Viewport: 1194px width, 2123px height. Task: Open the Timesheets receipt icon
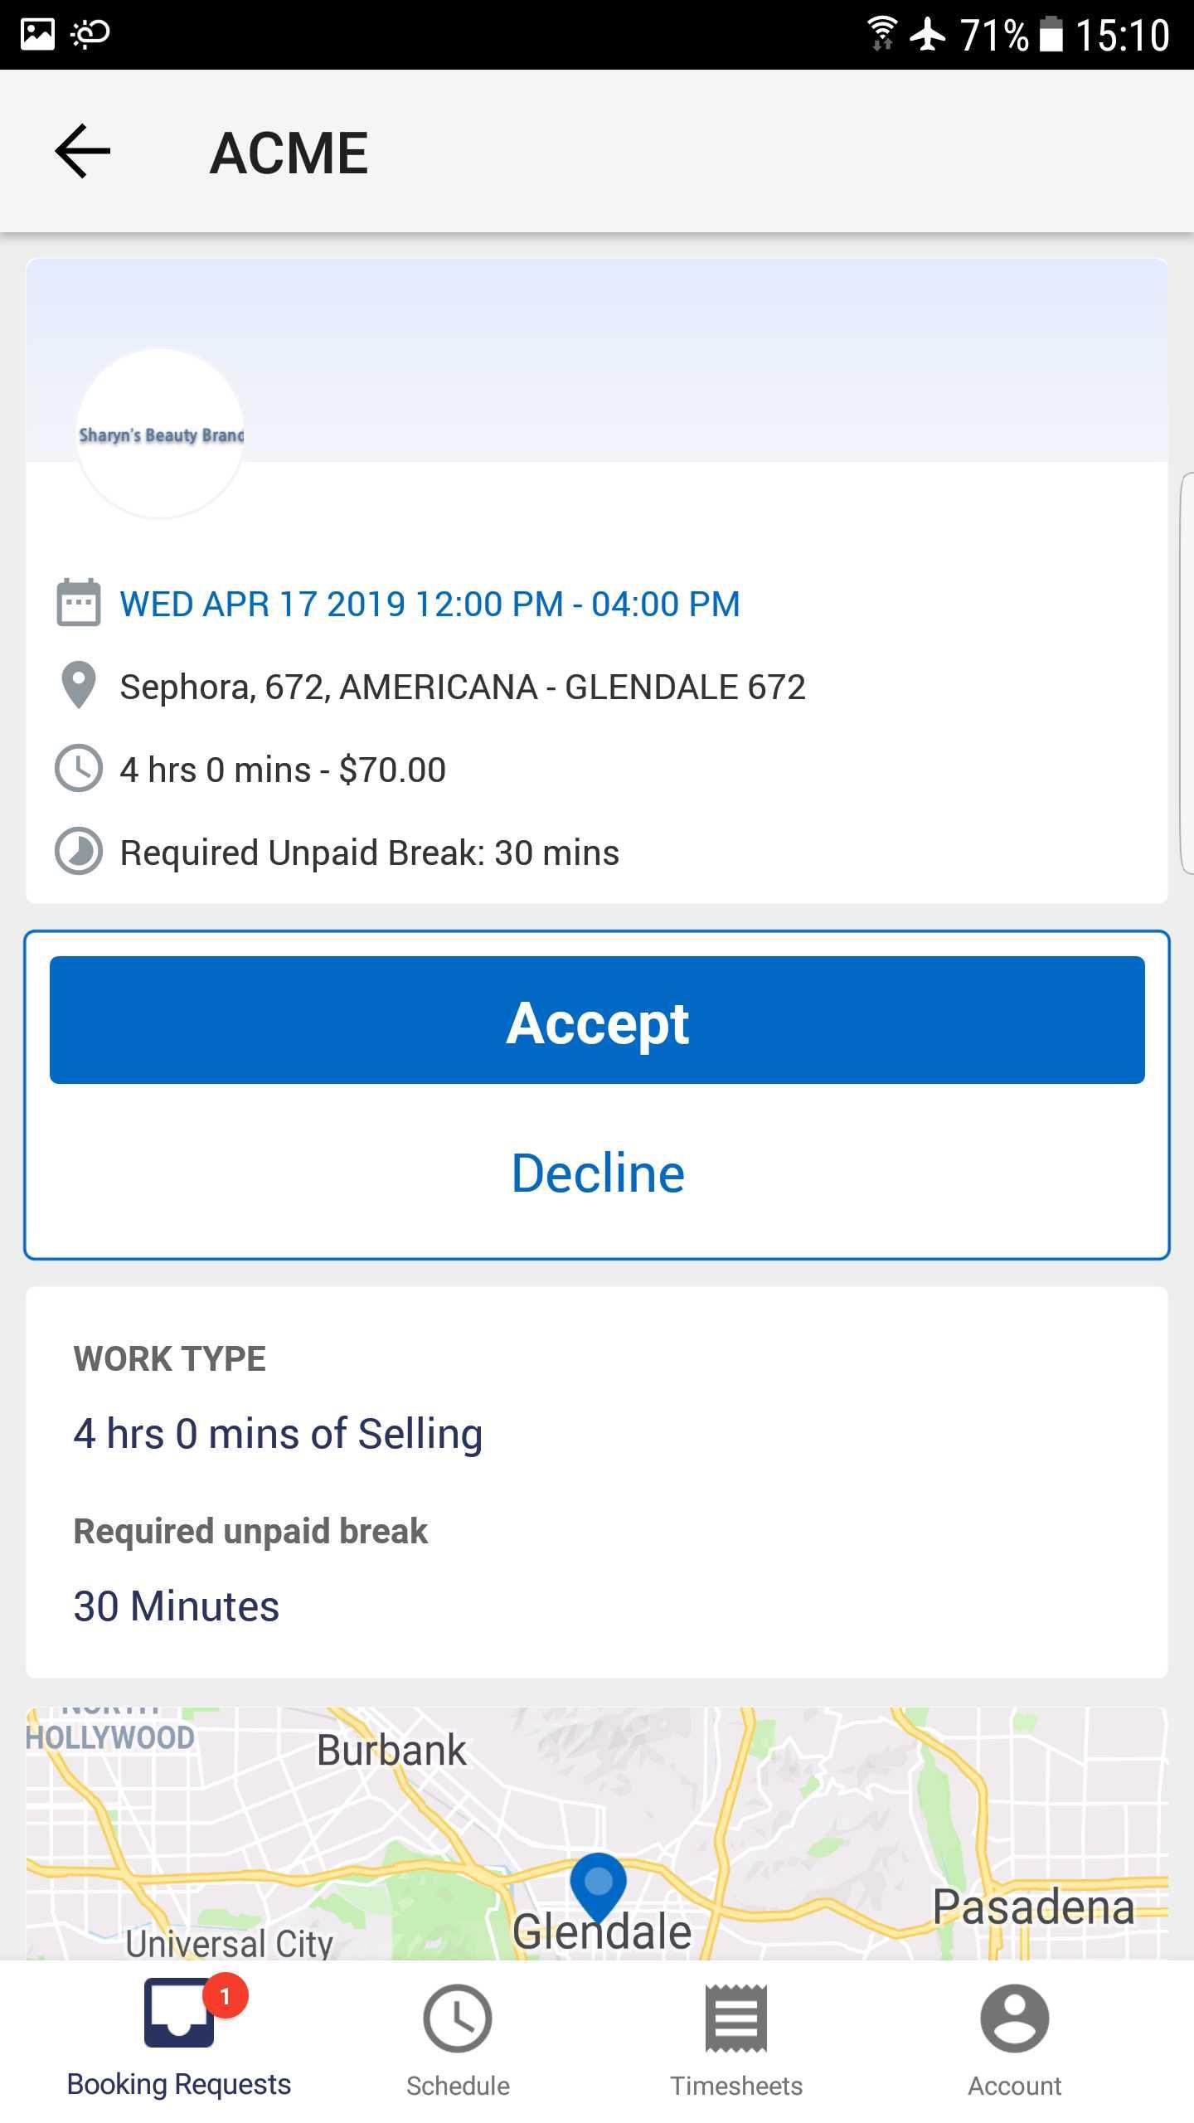(736, 2019)
